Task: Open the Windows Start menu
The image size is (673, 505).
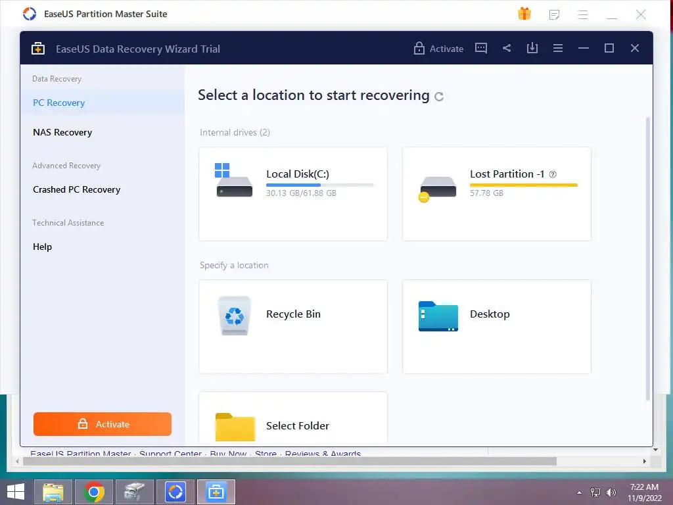Action: click(16, 492)
